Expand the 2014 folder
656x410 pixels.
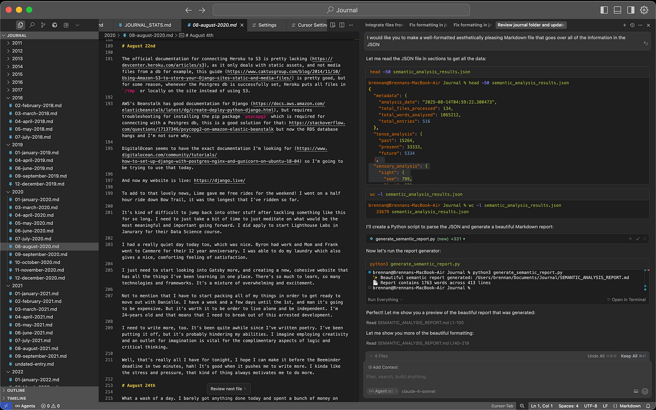coord(49,67)
